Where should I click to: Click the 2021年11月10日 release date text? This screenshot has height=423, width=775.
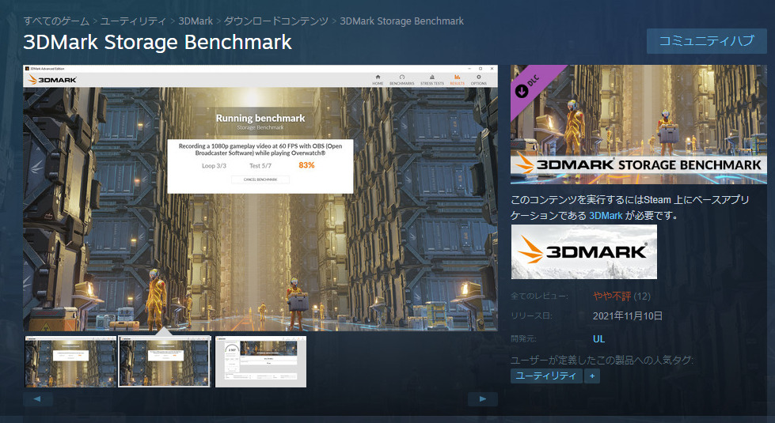point(628,316)
